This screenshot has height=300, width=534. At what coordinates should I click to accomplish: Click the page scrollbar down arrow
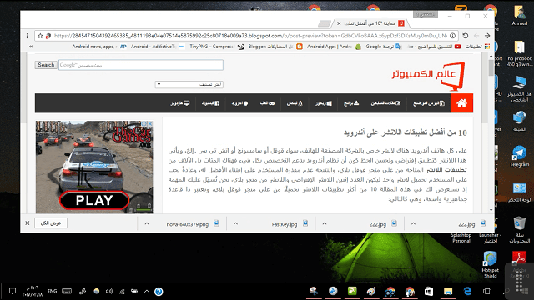point(491,210)
